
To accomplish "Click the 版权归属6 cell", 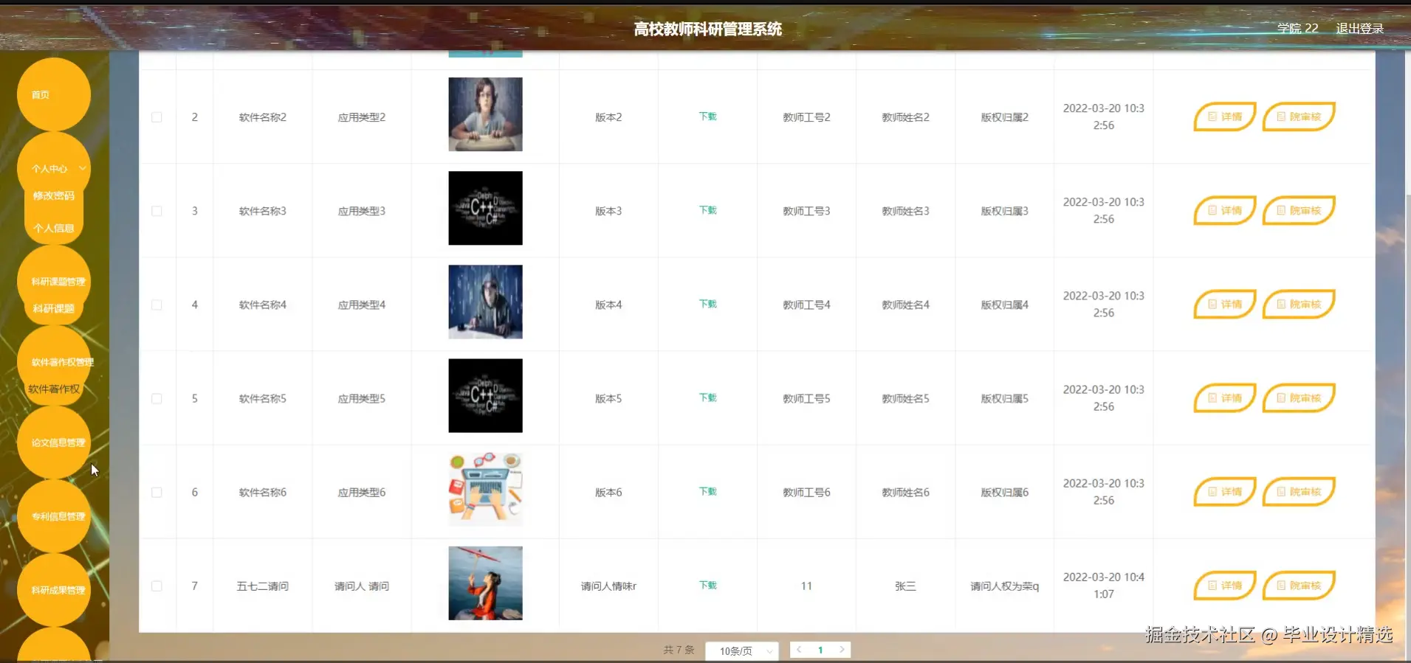I will [1004, 492].
